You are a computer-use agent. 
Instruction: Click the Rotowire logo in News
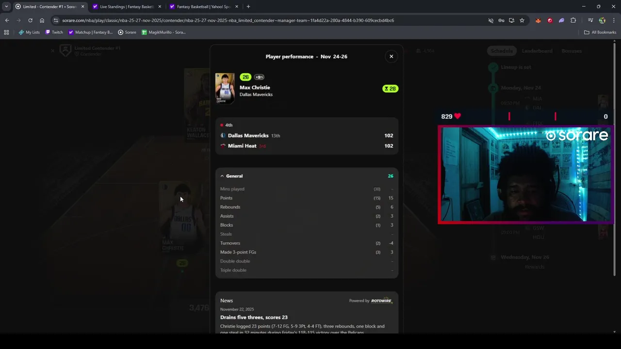tap(381, 301)
